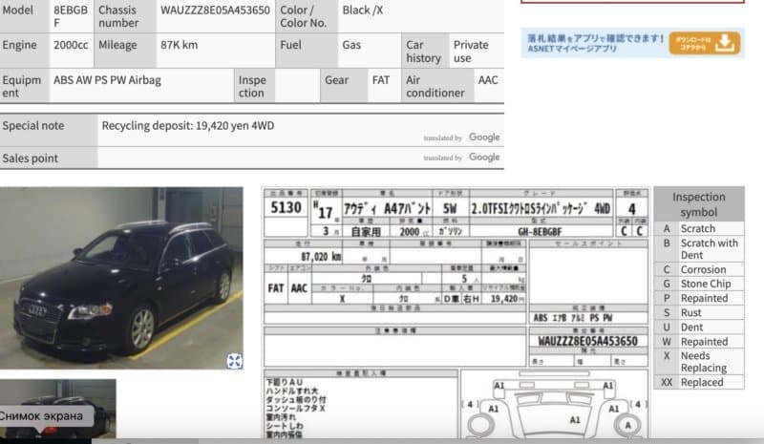The image size is (764, 444).
Task: Select the Scratch legend row
Action: [x=699, y=228]
